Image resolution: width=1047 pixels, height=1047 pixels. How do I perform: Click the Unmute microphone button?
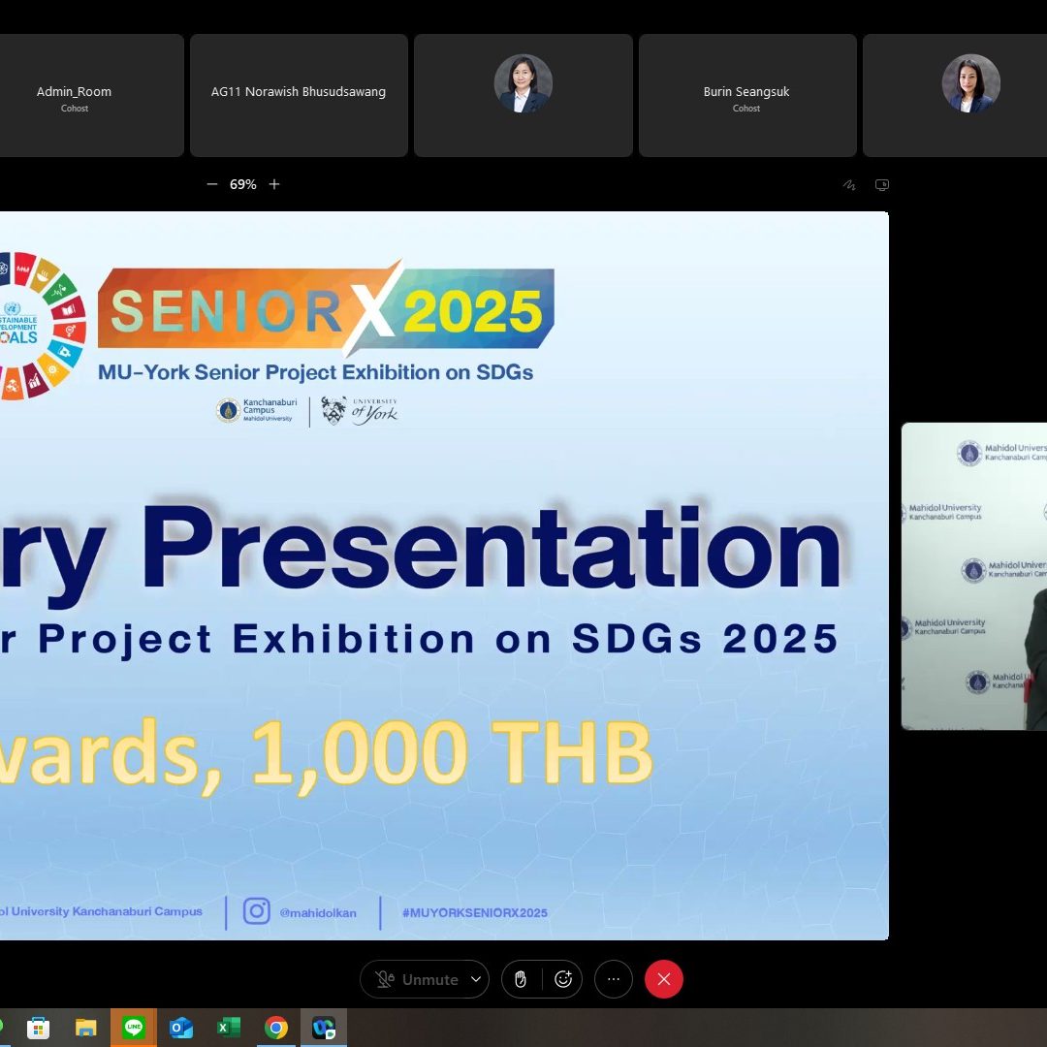[417, 979]
